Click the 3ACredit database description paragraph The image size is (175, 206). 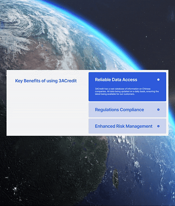click(127, 91)
